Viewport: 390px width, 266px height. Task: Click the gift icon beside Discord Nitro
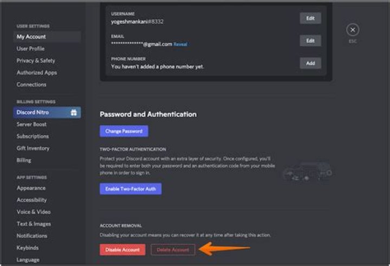click(74, 113)
